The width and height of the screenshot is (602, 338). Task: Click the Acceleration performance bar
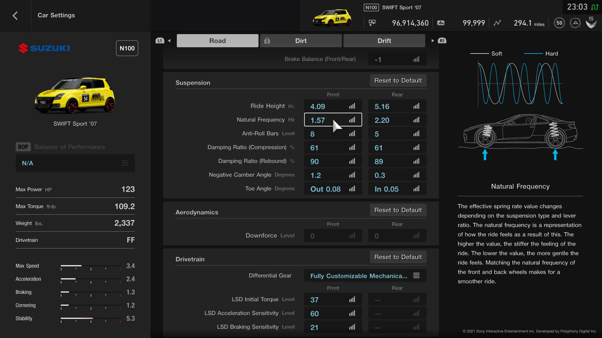pyautogui.click(x=91, y=279)
